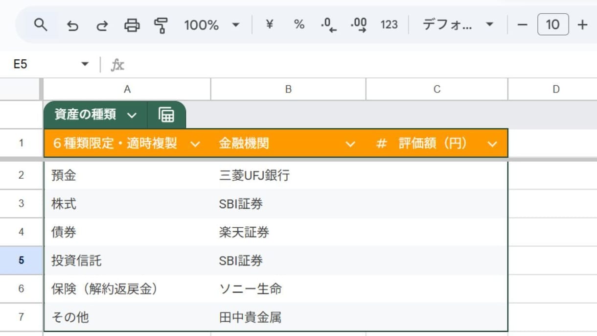Select row 1 header
The width and height of the screenshot is (597, 336).
[21, 144]
